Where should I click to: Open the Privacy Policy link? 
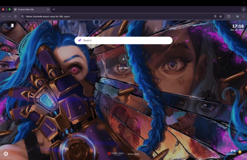point(134,154)
